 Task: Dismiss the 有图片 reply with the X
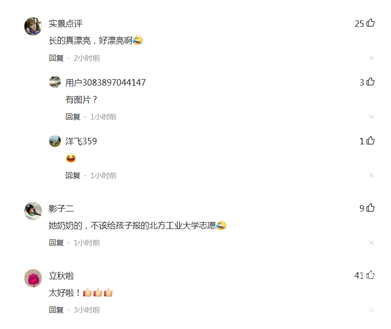(371, 117)
